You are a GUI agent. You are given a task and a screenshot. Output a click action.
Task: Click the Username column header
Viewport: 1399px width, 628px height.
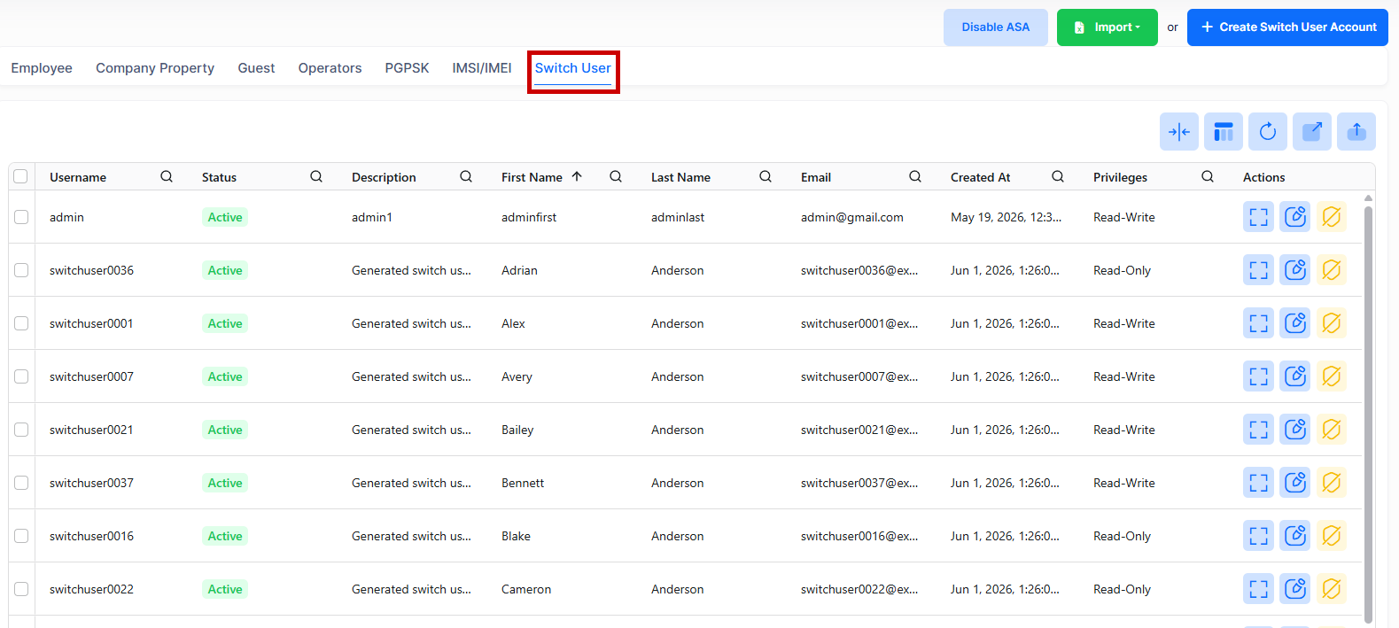78,177
